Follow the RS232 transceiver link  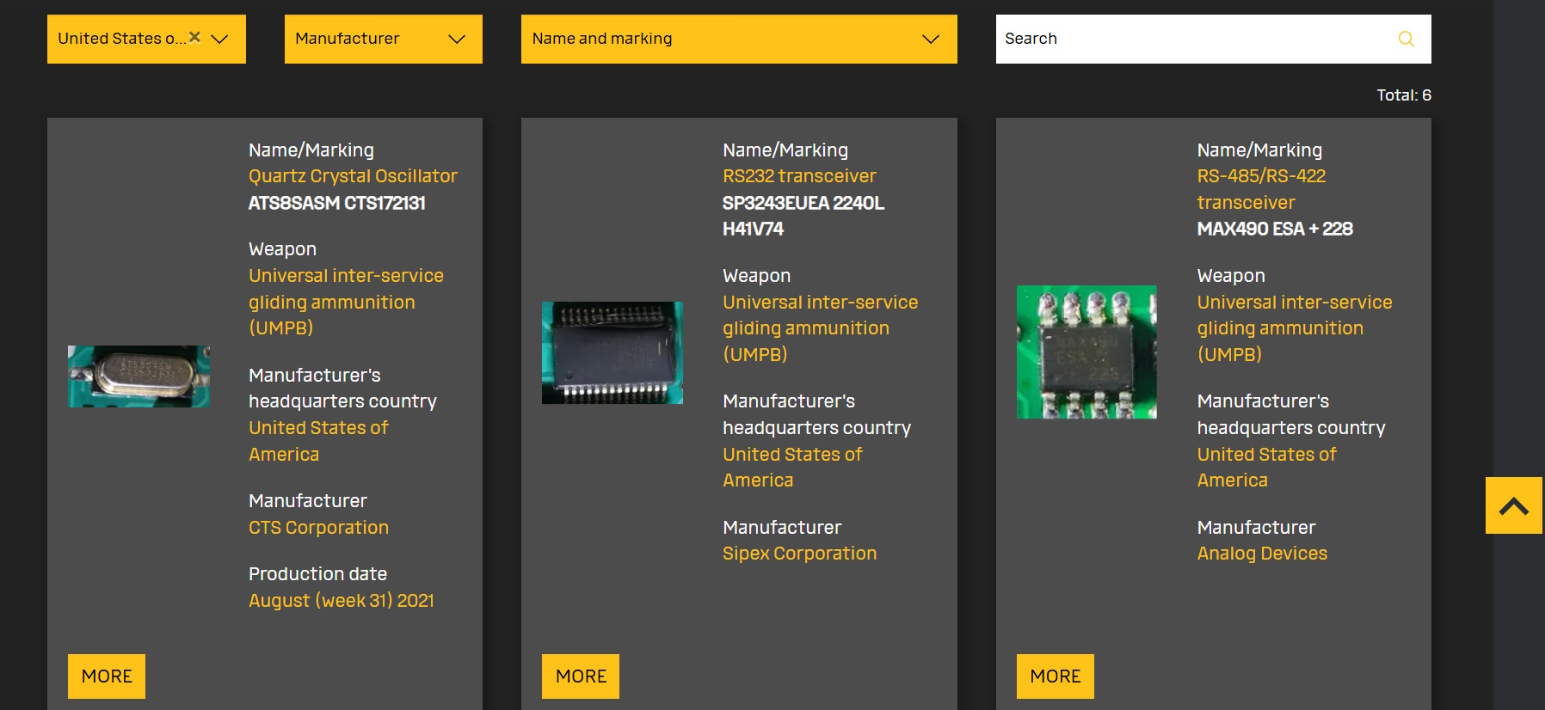click(799, 176)
